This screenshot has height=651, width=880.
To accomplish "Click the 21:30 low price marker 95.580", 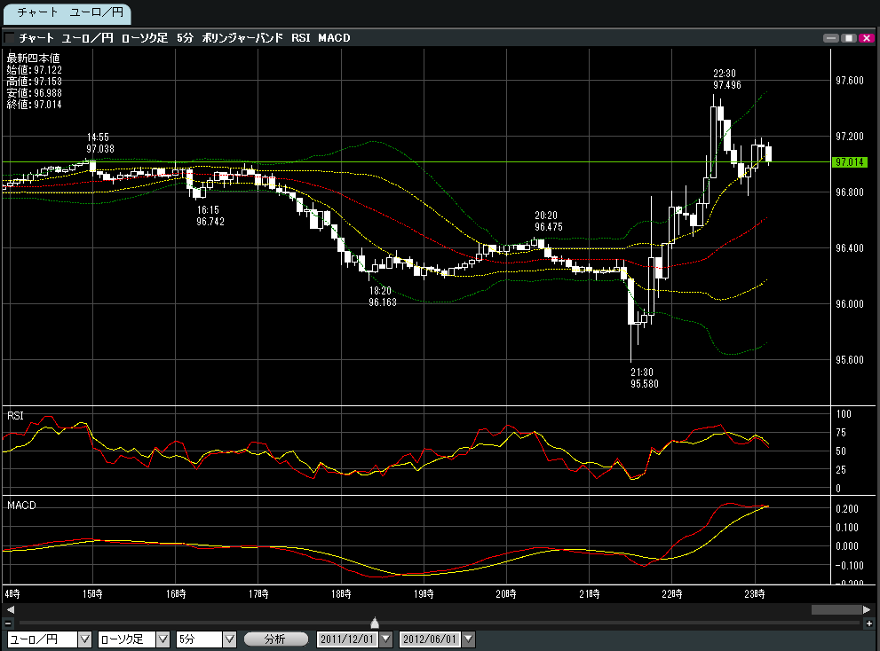I will click(645, 379).
